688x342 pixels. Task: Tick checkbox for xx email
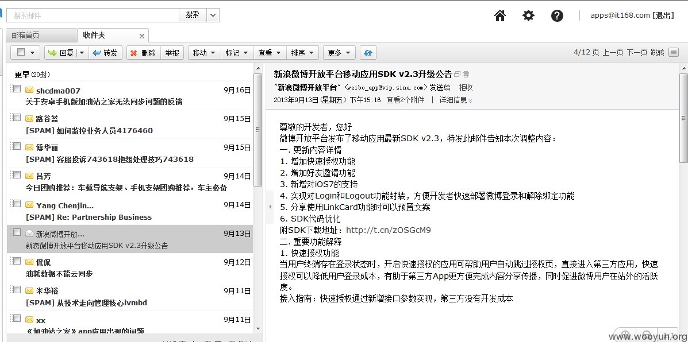coord(17,318)
